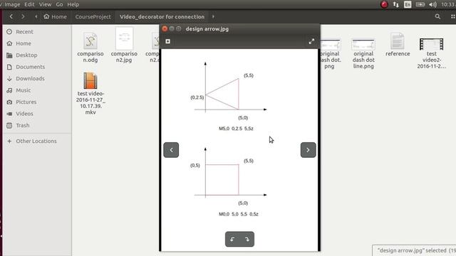The image size is (456, 256).
Task: Open Other Locations in sidebar
Action: pyautogui.click(x=36, y=141)
